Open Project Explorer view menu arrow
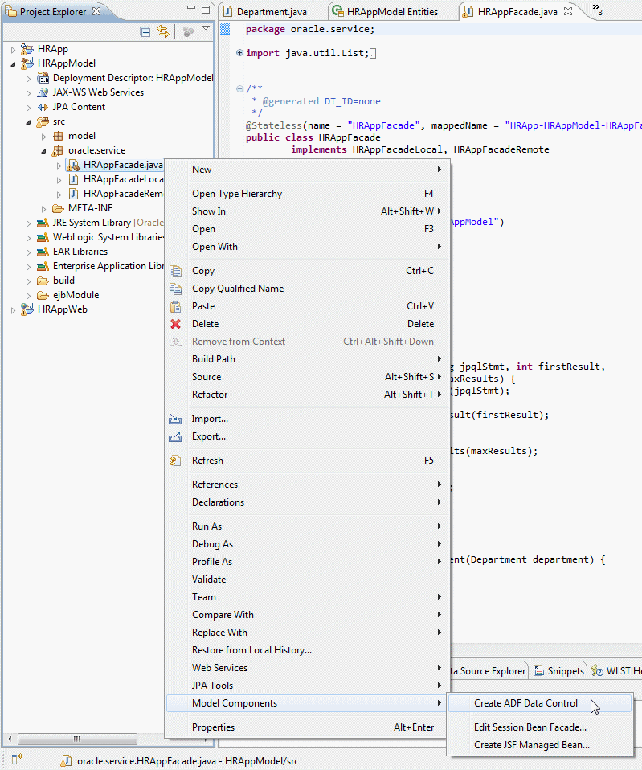 (206, 29)
